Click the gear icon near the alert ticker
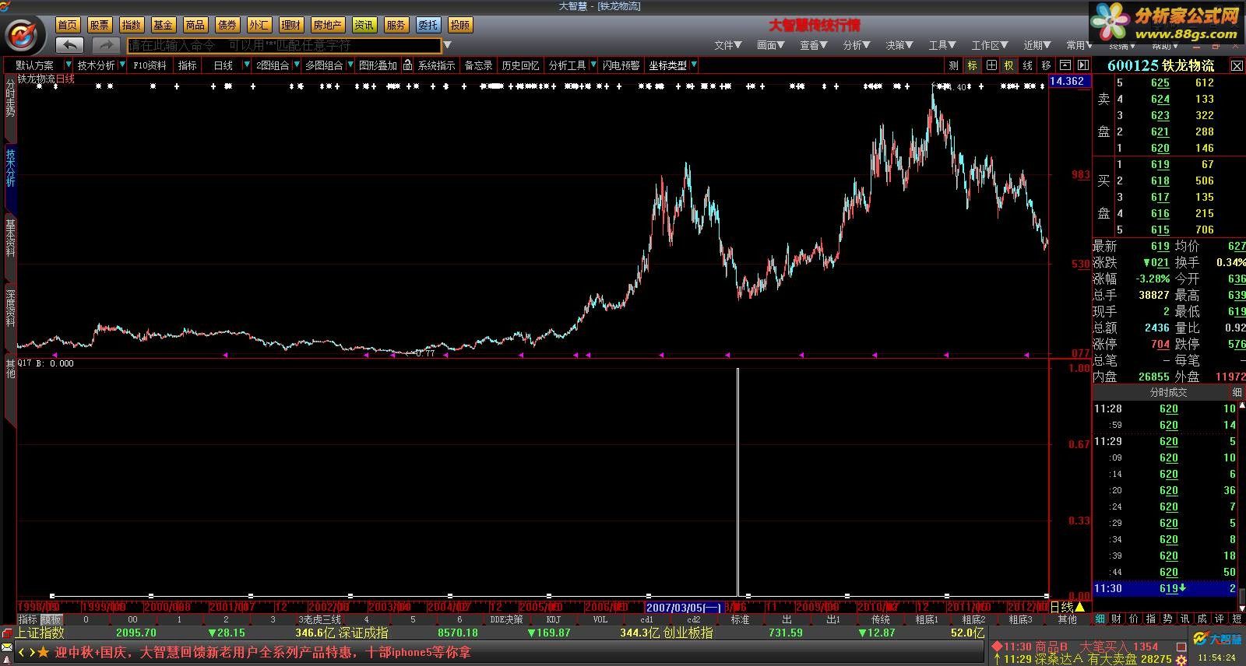Viewport: 1246px width, 666px height. (1181, 659)
